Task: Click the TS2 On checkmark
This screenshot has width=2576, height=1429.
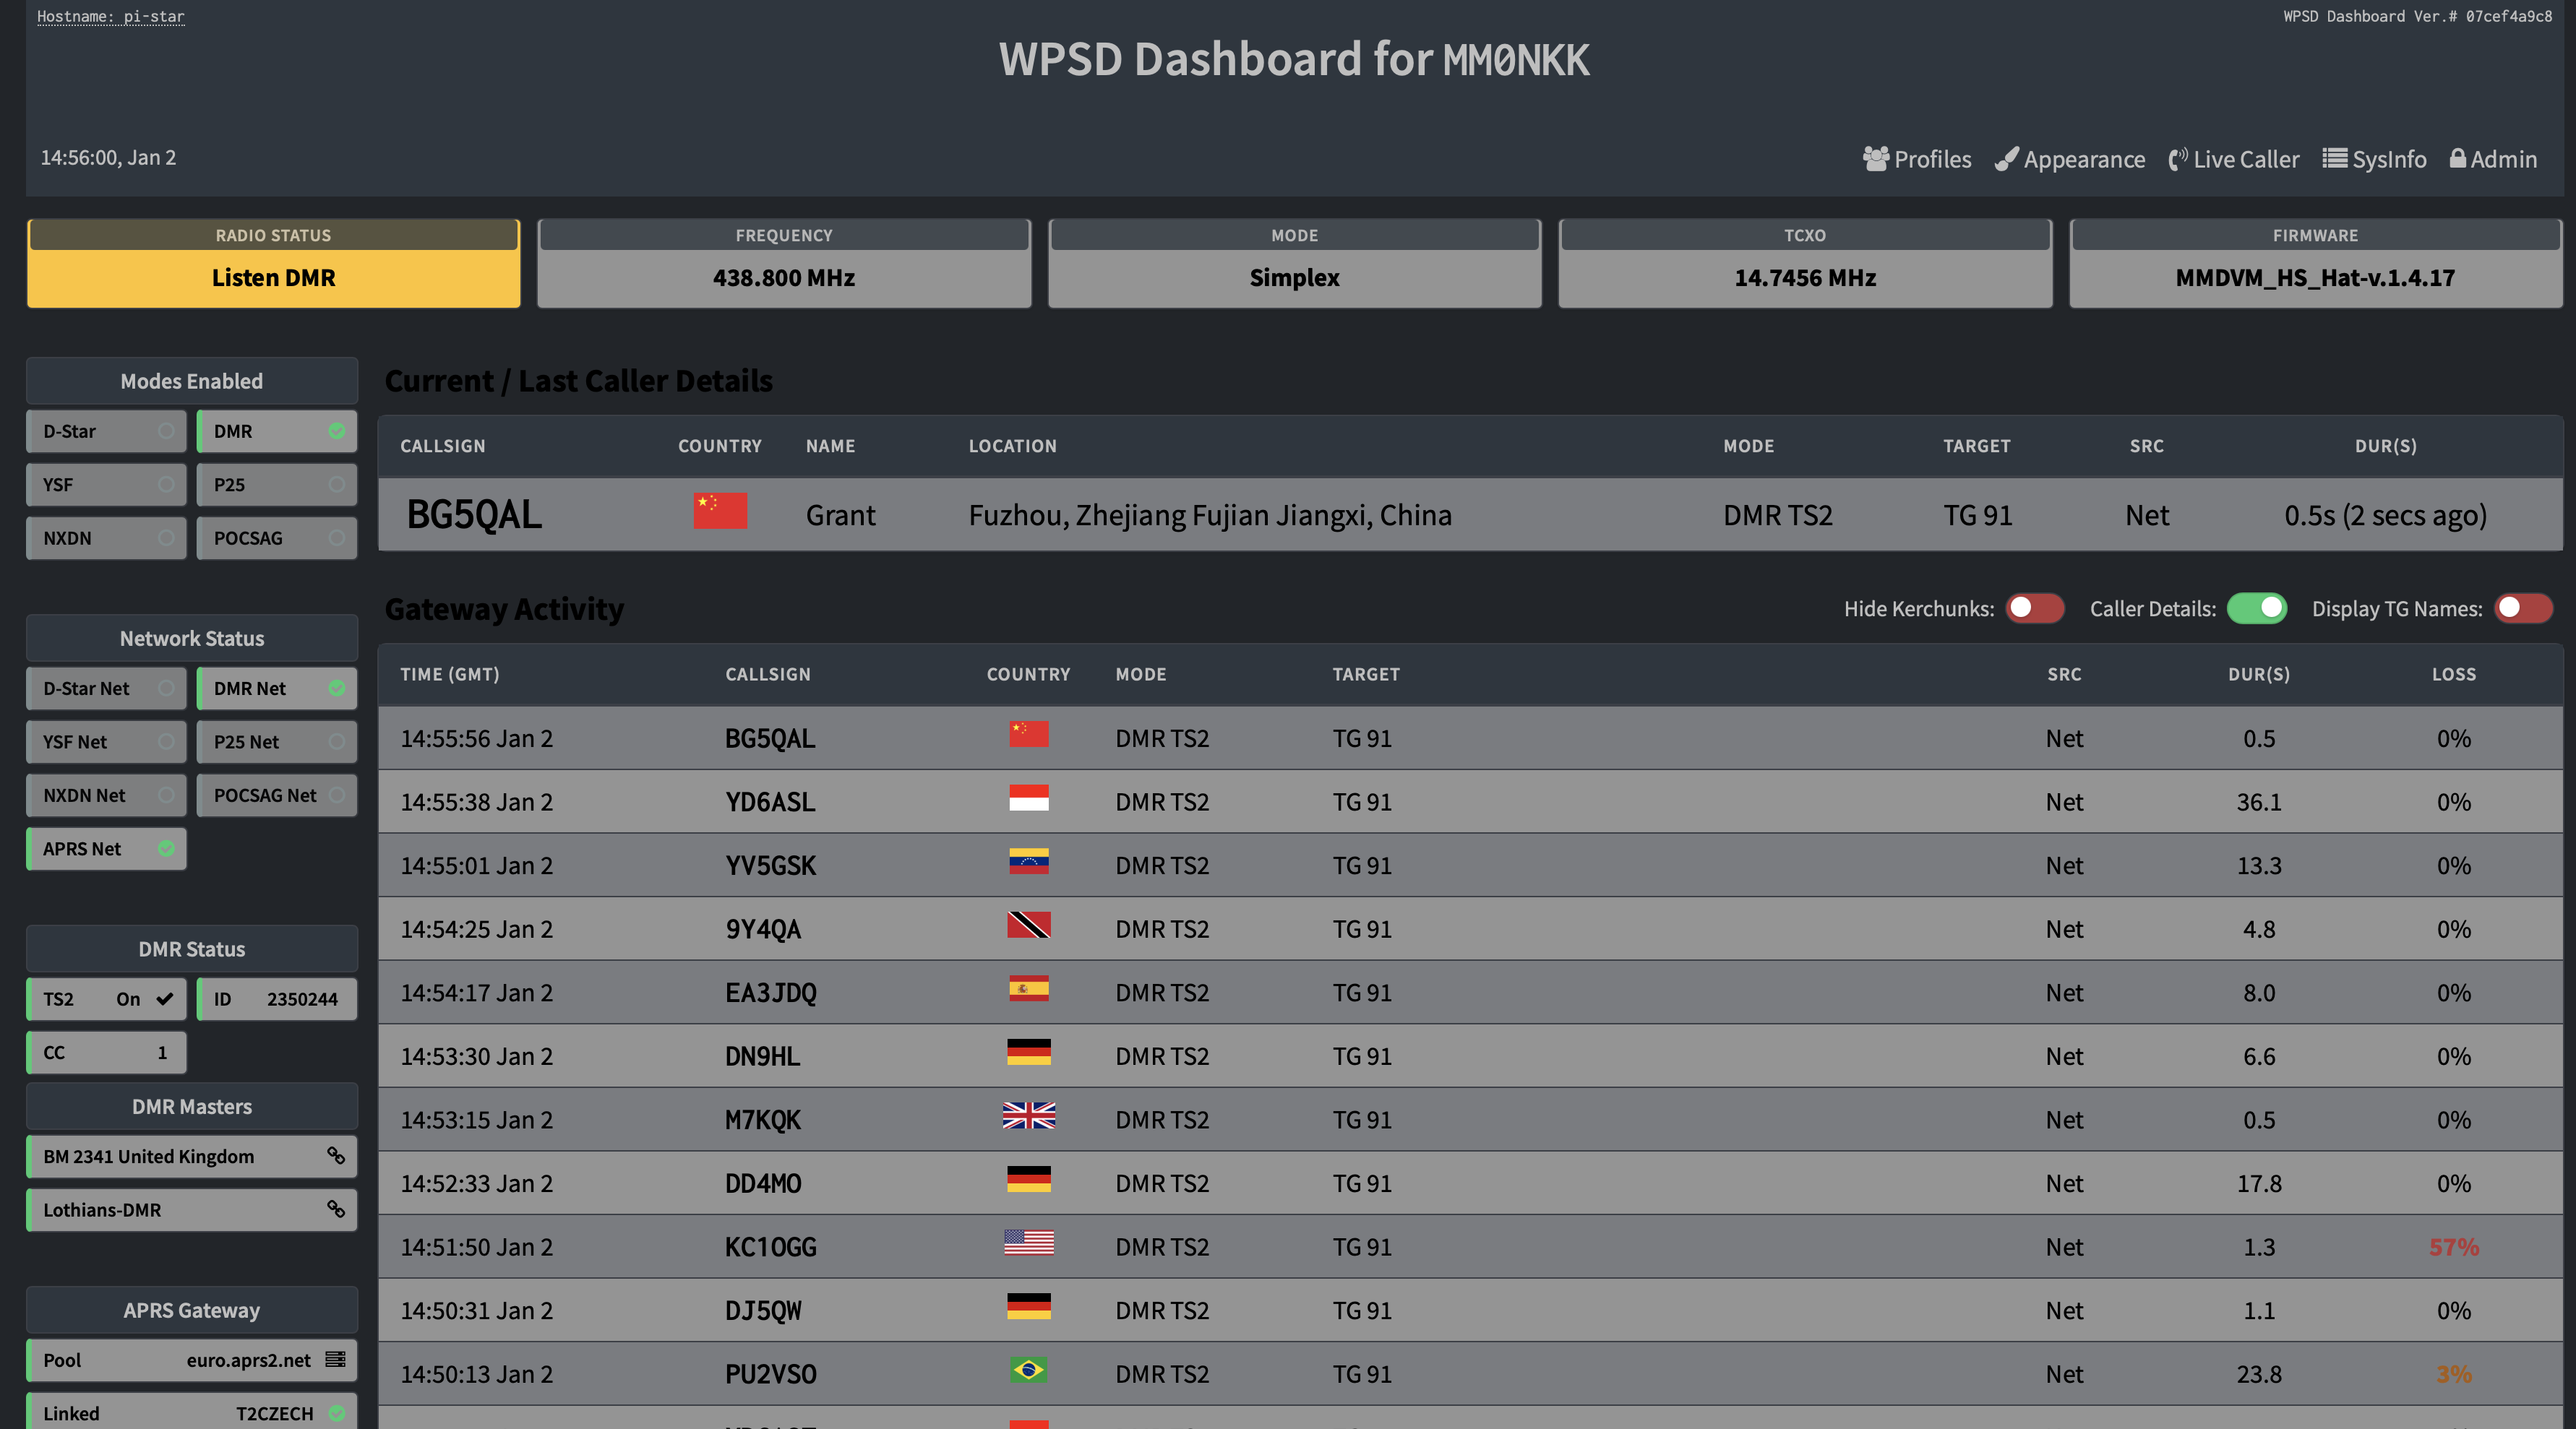Action: click(165, 998)
